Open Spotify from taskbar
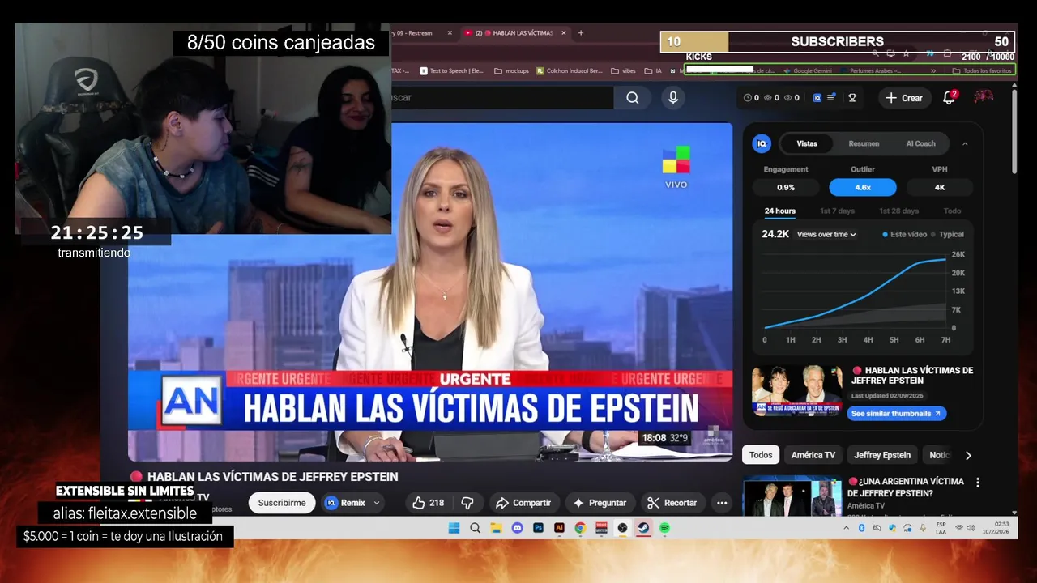1037x583 pixels. [x=664, y=528]
